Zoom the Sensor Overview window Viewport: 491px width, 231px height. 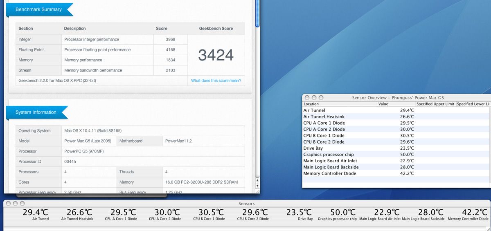(x=320, y=98)
